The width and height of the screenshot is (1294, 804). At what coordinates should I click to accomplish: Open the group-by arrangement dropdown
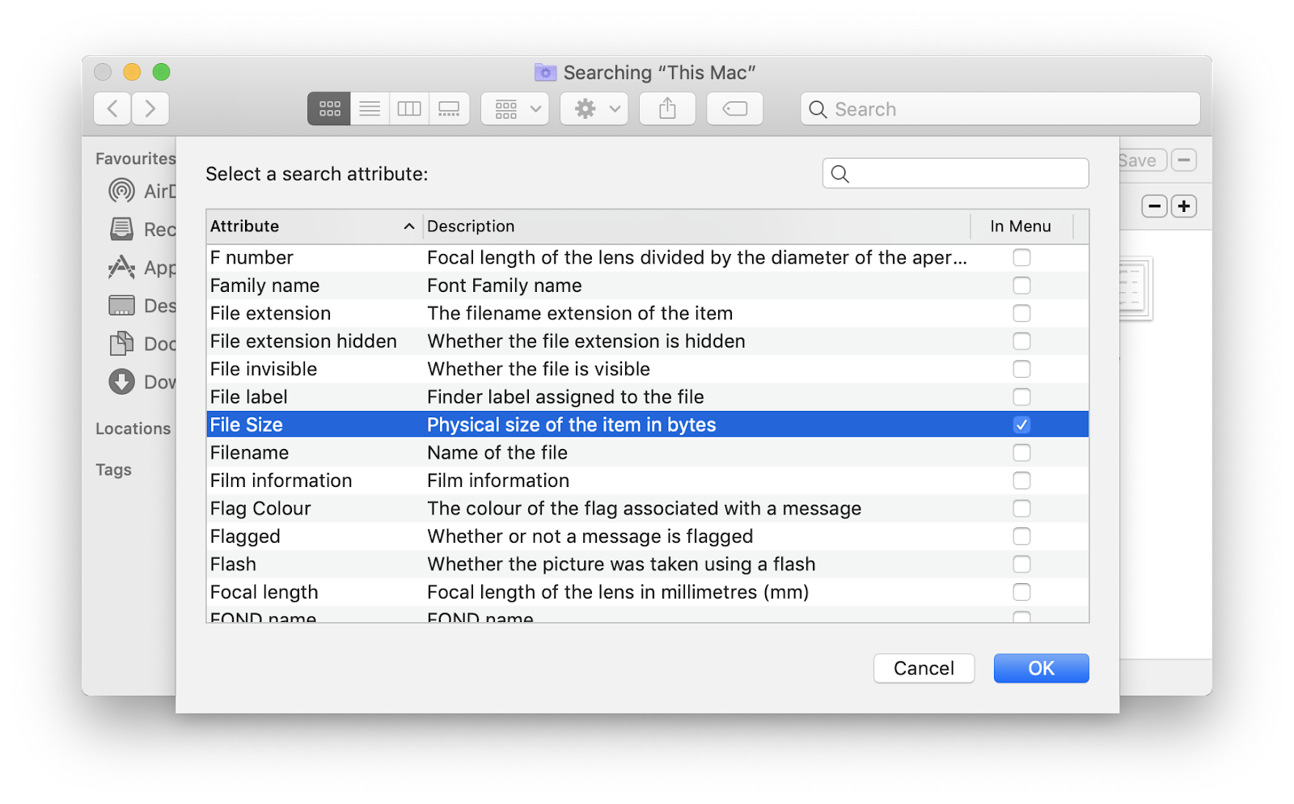tap(515, 109)
